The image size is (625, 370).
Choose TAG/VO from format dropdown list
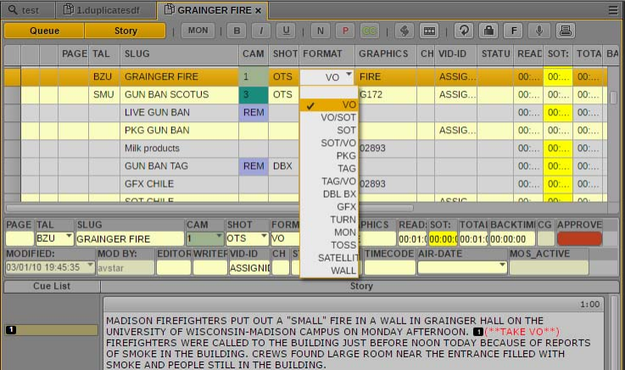(329, 181)
